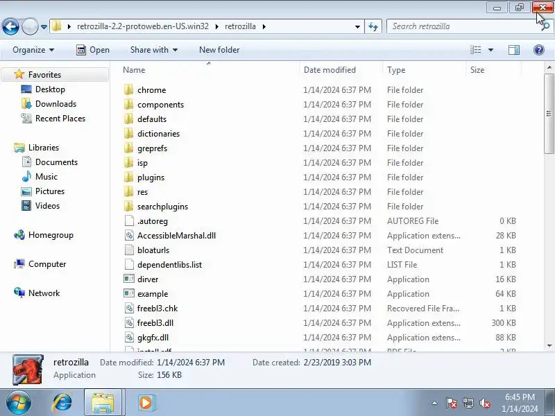Sort by the Name column header
This screenshot has width=555, height=416.
(x=134, y=70)
